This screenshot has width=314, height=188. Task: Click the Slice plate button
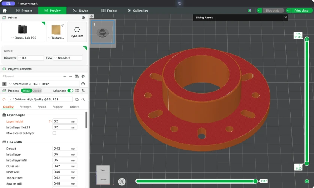coord(273,11)
